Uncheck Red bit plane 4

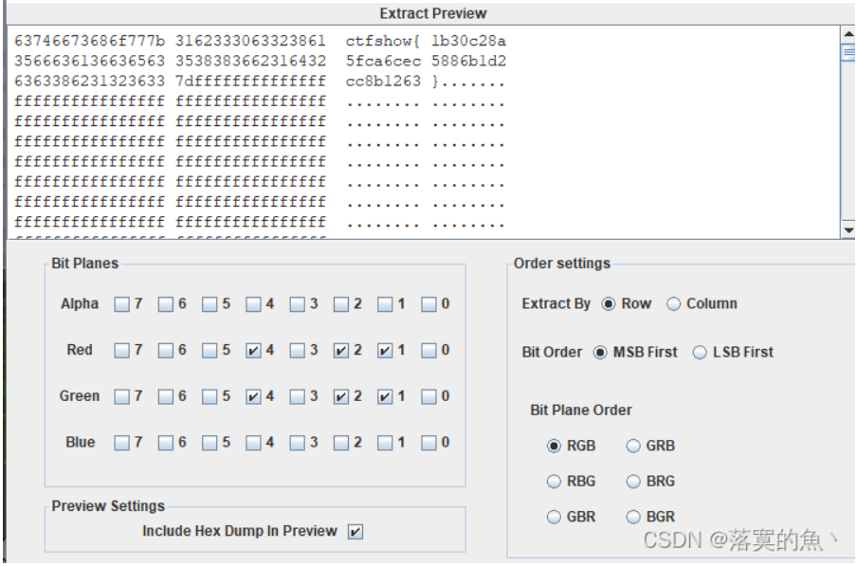pyautogui.click(x=253, y=351)
